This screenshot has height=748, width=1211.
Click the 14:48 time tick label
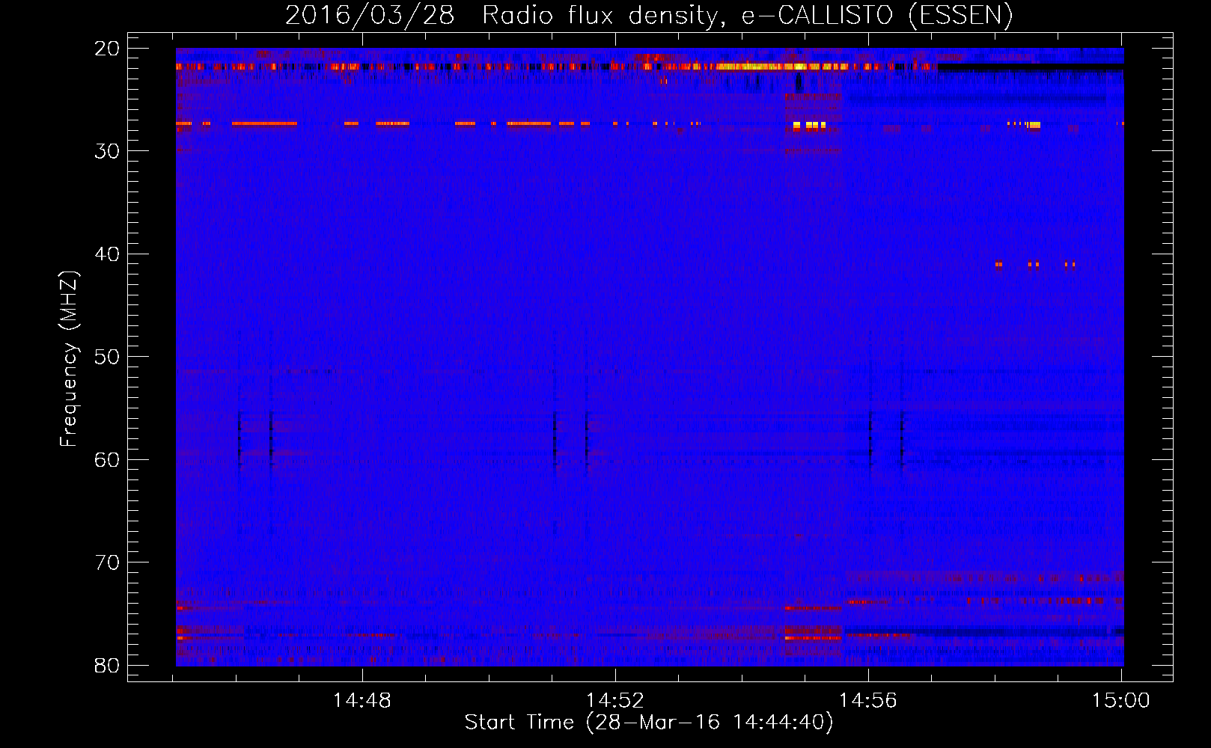click(x=362, y=700)
